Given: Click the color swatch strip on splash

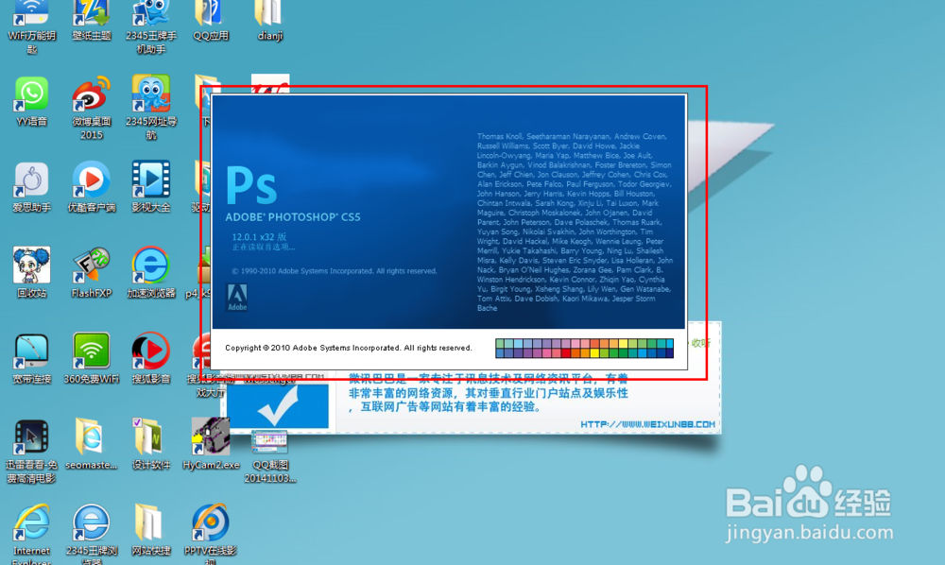Looking at the screenshot, I should click(584, 348).
